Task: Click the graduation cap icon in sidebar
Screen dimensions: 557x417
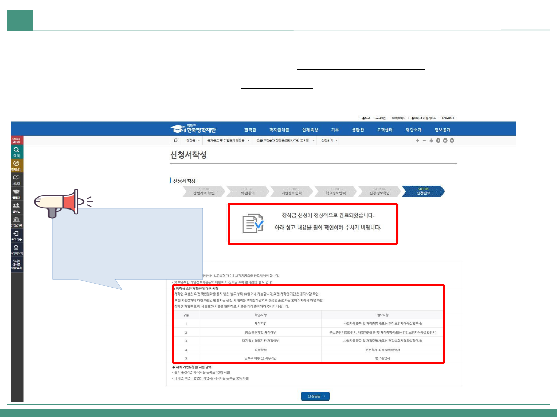Action: (x=17, y=194)
